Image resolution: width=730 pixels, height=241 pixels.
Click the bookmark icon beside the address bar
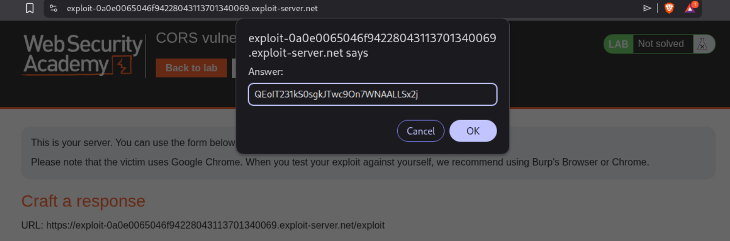(30, 8)
